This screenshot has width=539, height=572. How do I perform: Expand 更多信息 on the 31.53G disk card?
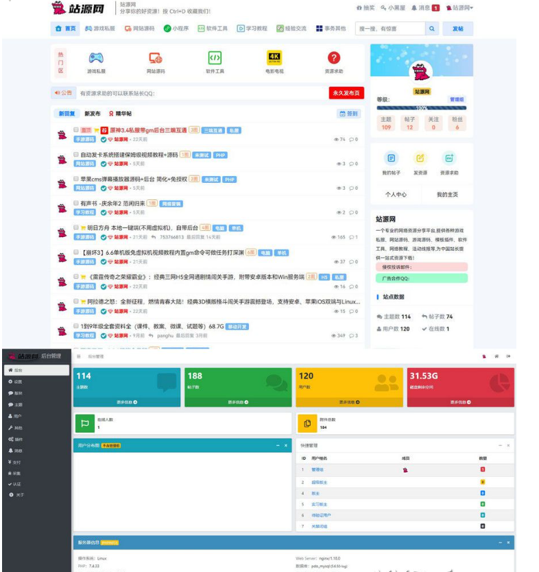click(461, 402)
